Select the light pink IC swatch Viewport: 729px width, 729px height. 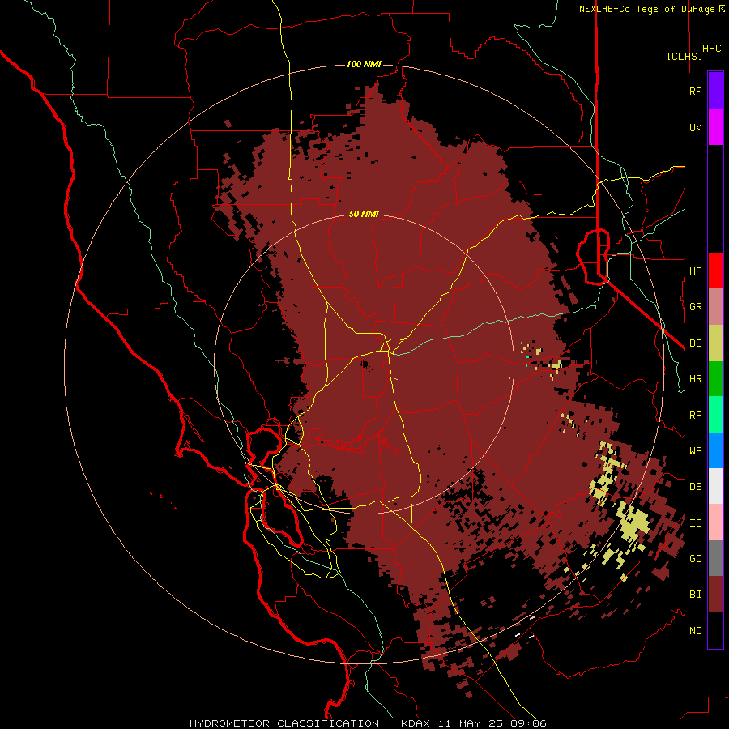(715, 522)
